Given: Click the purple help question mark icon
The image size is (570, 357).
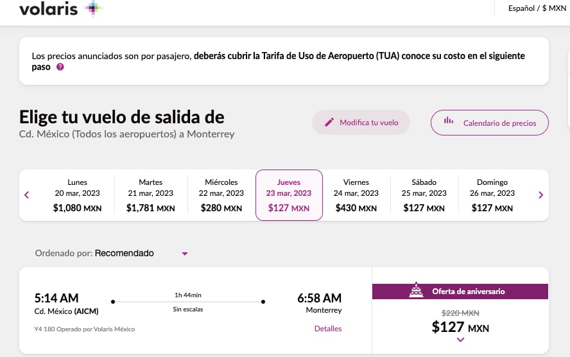Looking at the screenshot, I should tap(60, 67).
